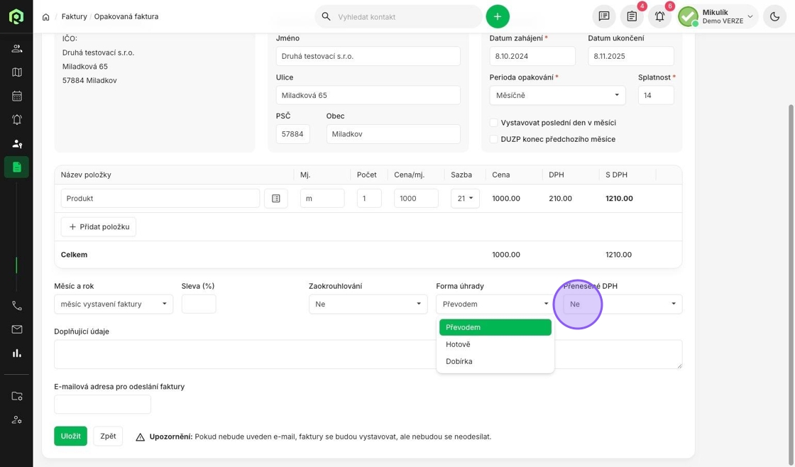Click the Celkem row label
The image size is (795, 467).
pos(74,255)
